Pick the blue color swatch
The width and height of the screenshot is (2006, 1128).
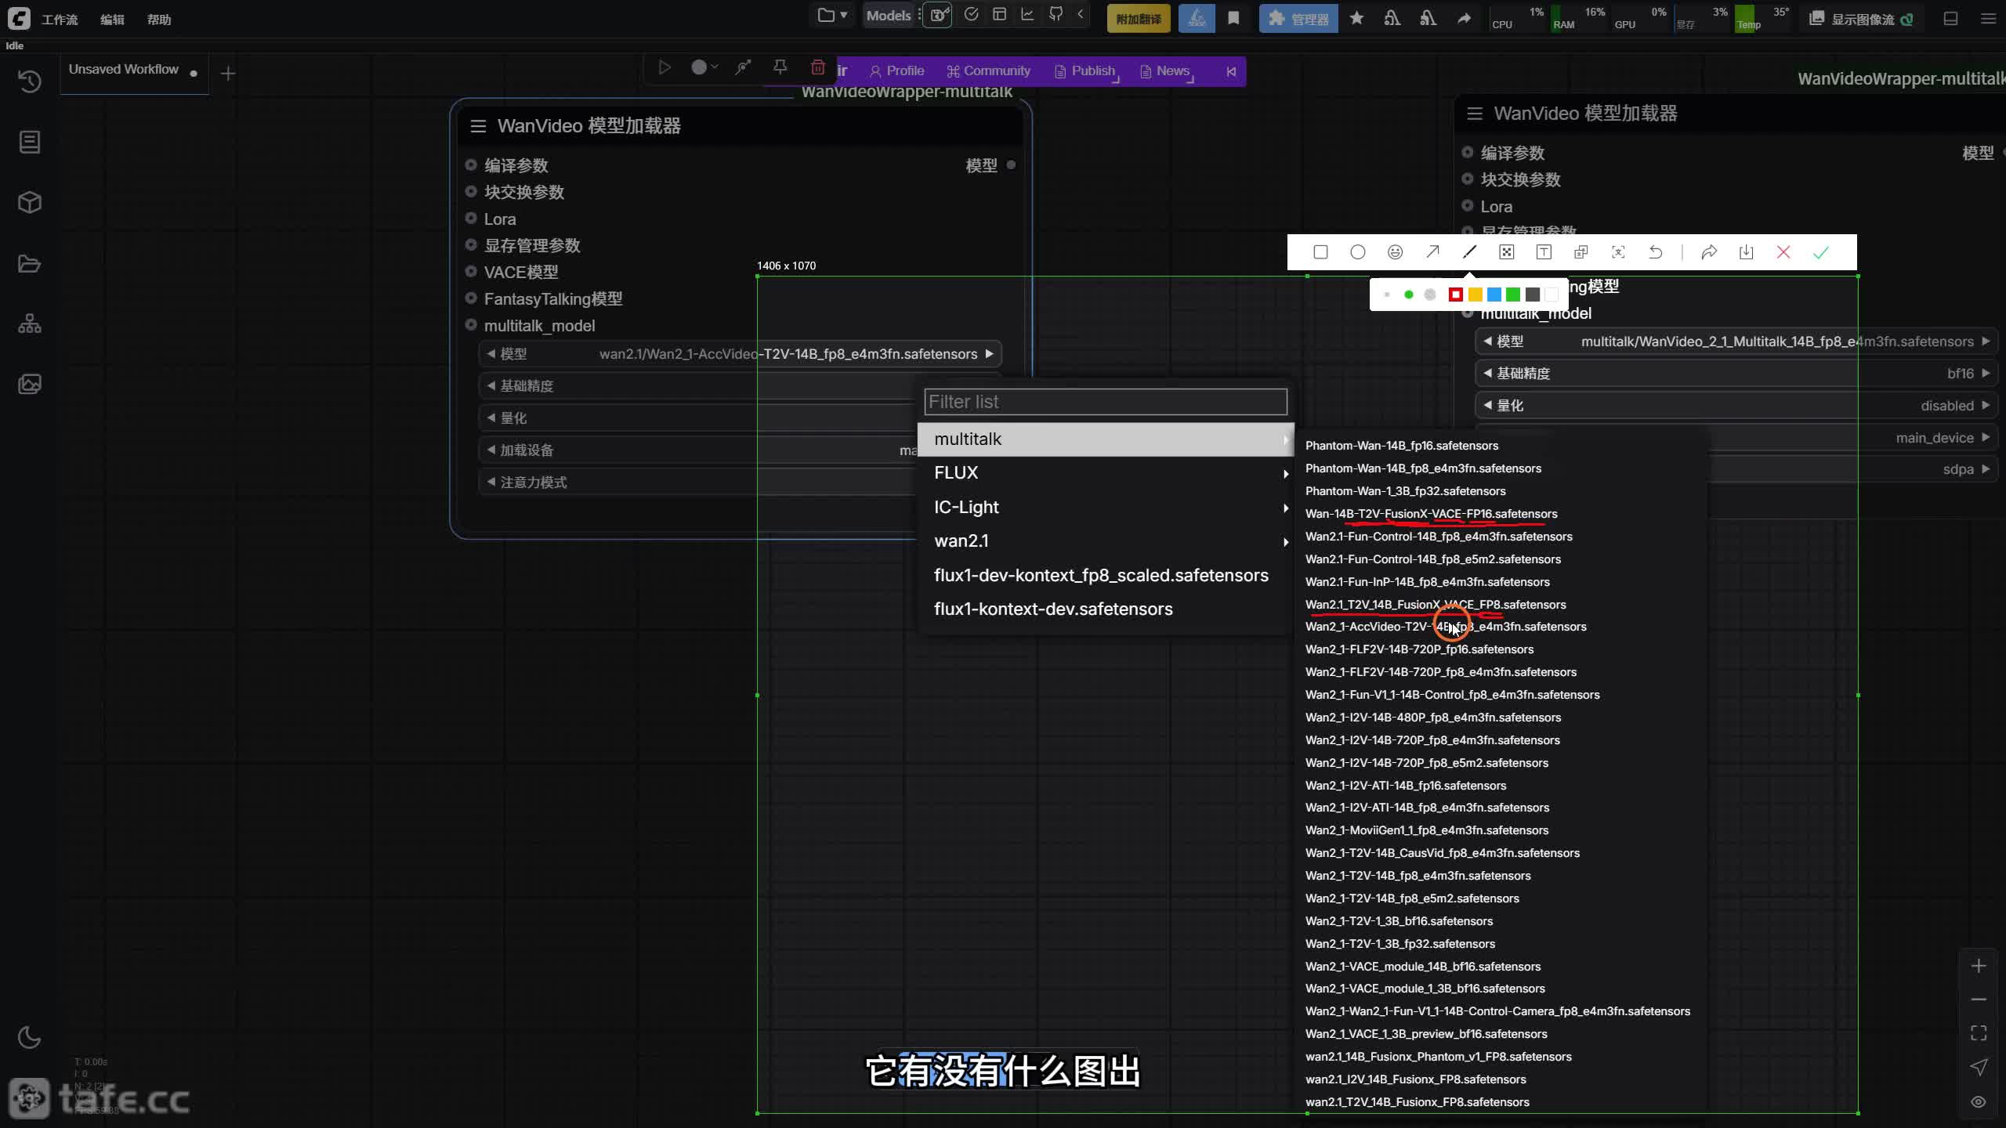pos(1494,295)
